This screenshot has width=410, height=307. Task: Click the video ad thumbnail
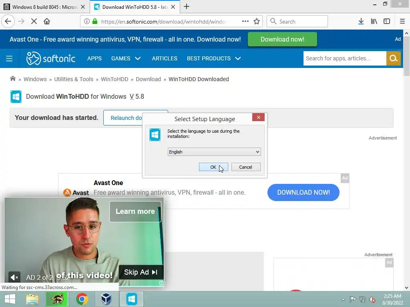(84, 242)
